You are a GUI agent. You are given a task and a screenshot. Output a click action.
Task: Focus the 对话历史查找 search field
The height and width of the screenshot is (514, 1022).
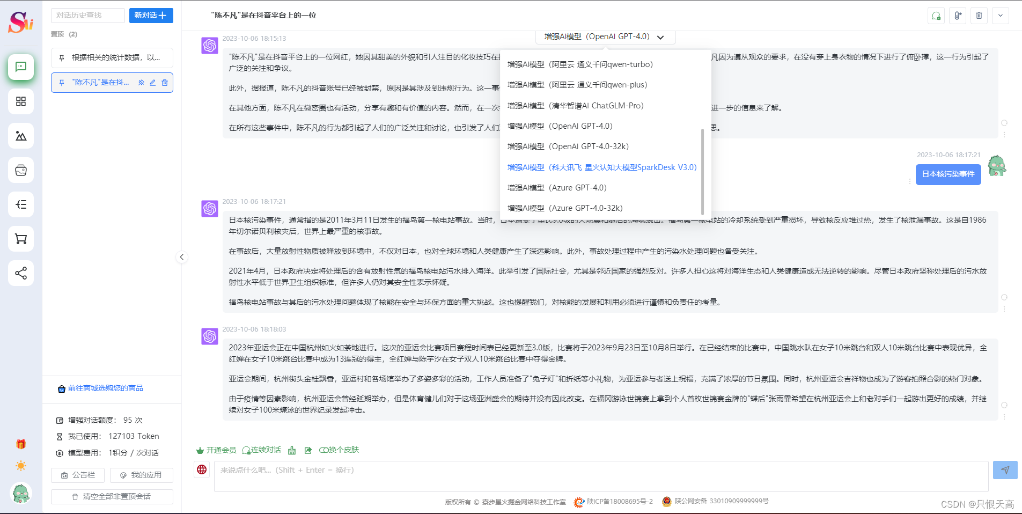[x=88, y=16]
